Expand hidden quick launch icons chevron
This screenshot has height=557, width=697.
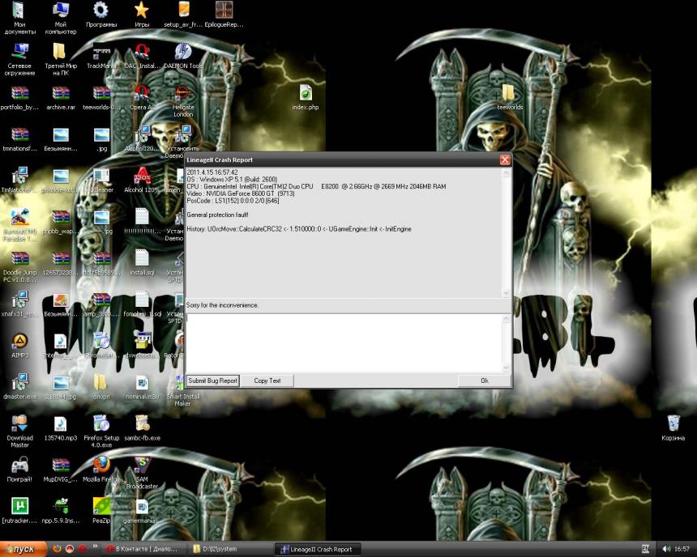point(95,547)
